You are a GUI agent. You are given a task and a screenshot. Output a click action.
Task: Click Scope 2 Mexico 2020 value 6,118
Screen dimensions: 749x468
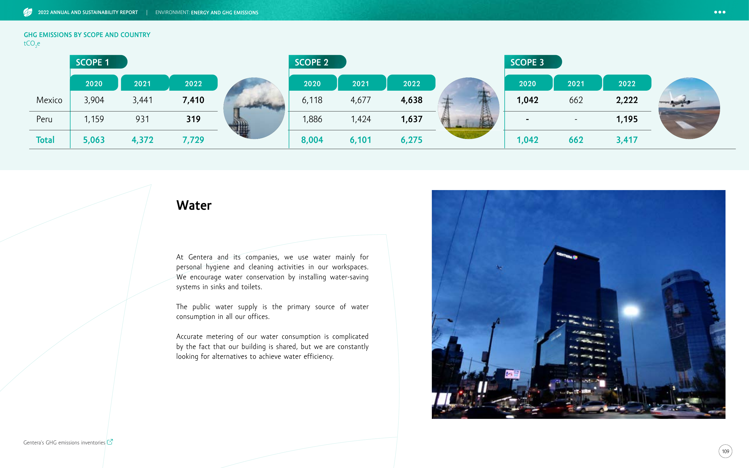312,100
